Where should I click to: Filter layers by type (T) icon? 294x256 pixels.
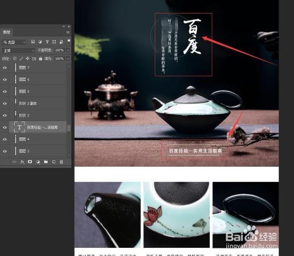pos(47,42)
